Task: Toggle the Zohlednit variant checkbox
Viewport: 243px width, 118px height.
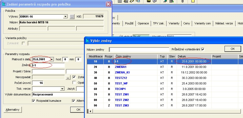Action: 23,44
